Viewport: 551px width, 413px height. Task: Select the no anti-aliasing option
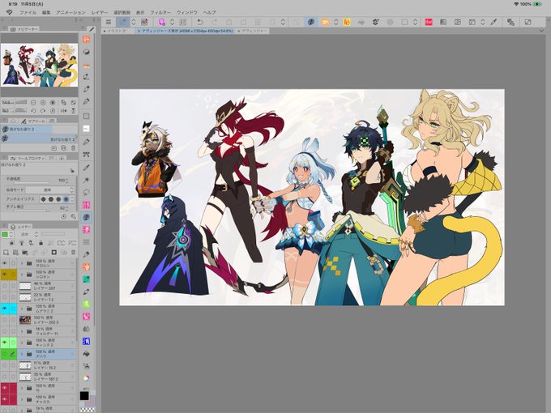pos(43,199)
